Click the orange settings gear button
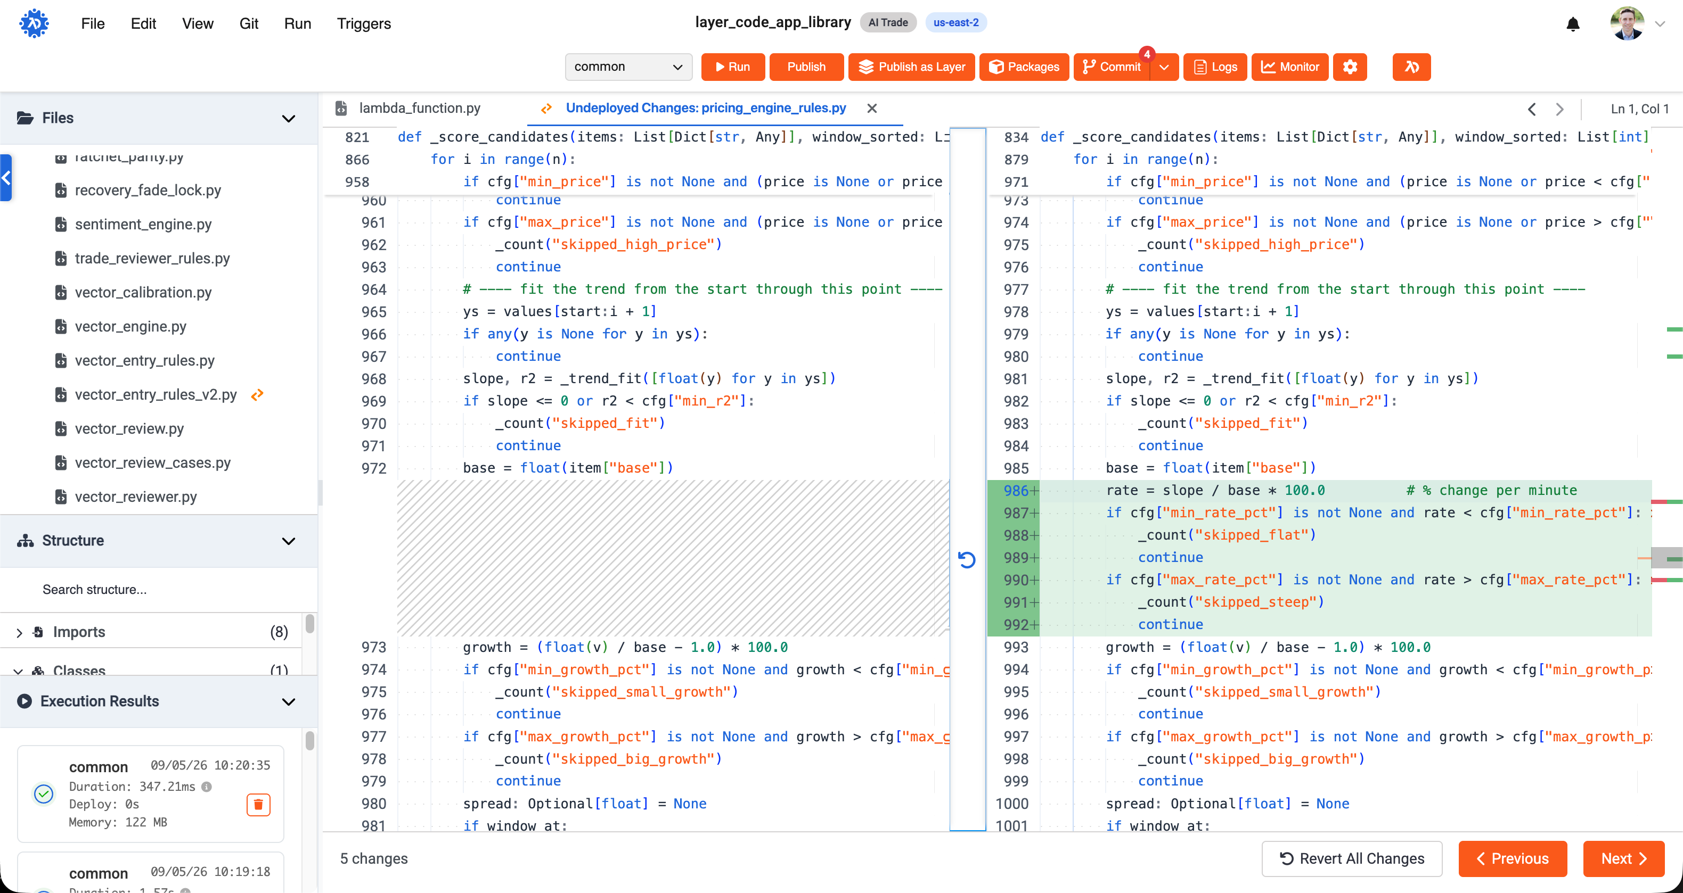Viewport: 1683px width, 893px height. 1350,67
